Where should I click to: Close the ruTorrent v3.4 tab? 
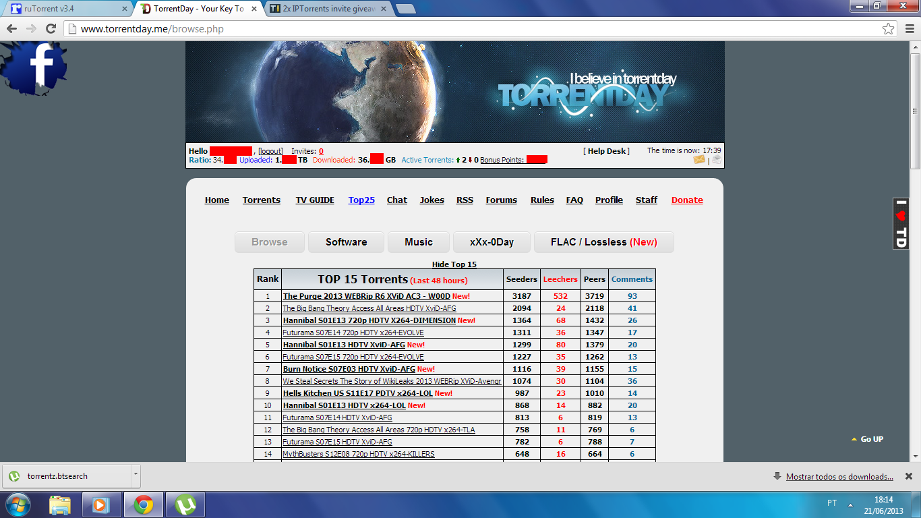pos(124,9)
